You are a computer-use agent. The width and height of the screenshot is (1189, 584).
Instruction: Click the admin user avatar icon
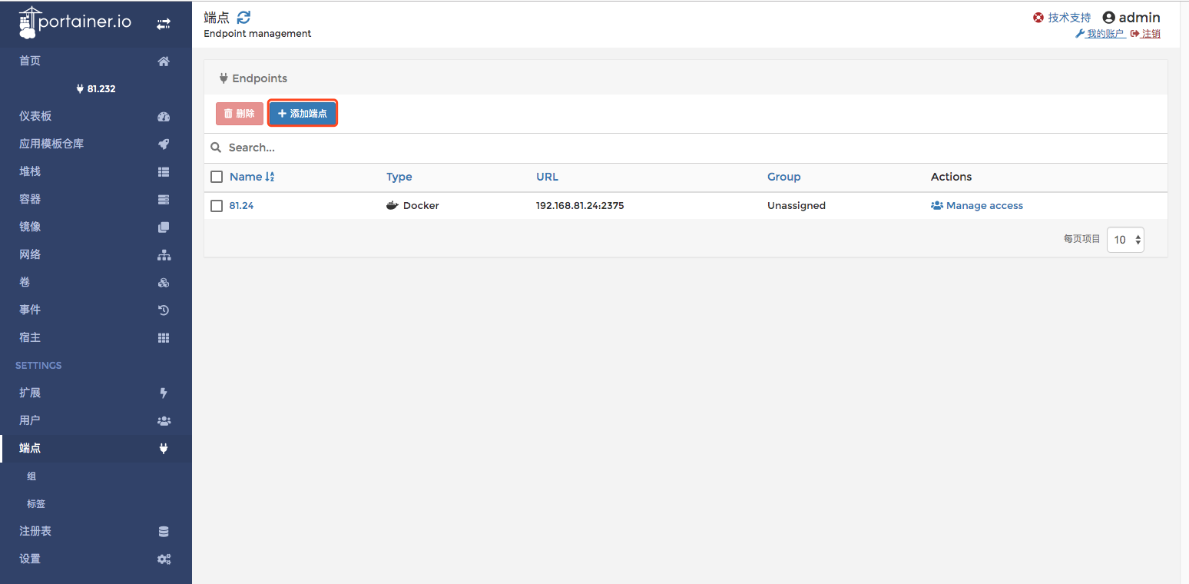[x=1108, y=18]
